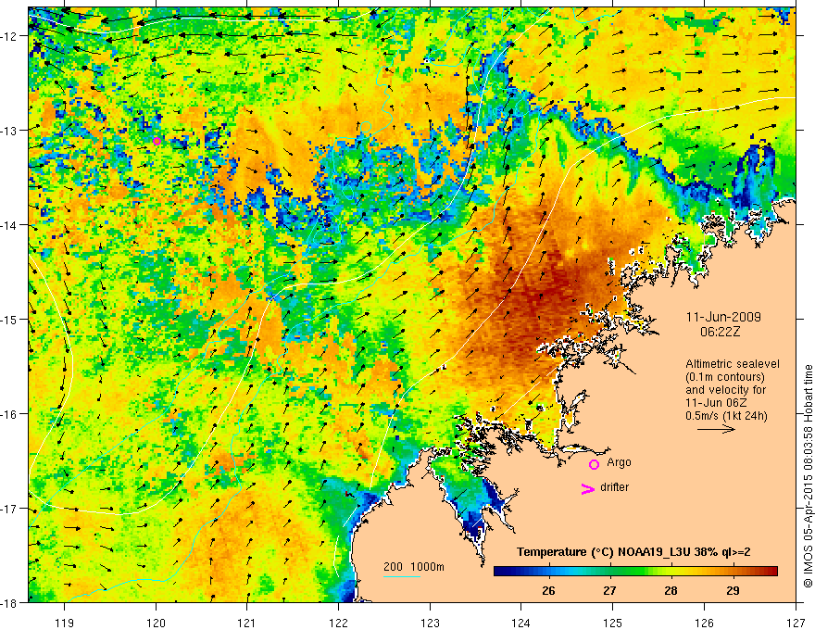Click the "29" label on the temperature scale

(733, 590)
